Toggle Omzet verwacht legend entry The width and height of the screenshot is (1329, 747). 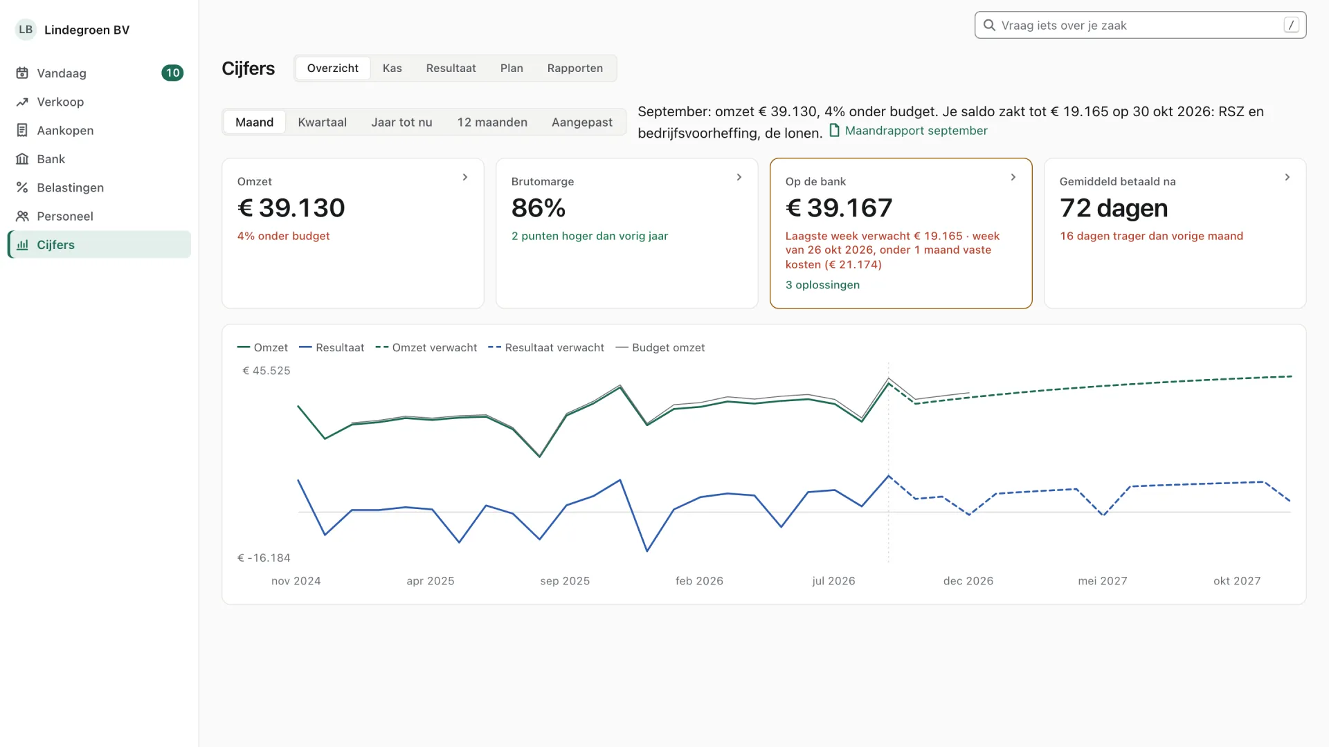point(426,348)
